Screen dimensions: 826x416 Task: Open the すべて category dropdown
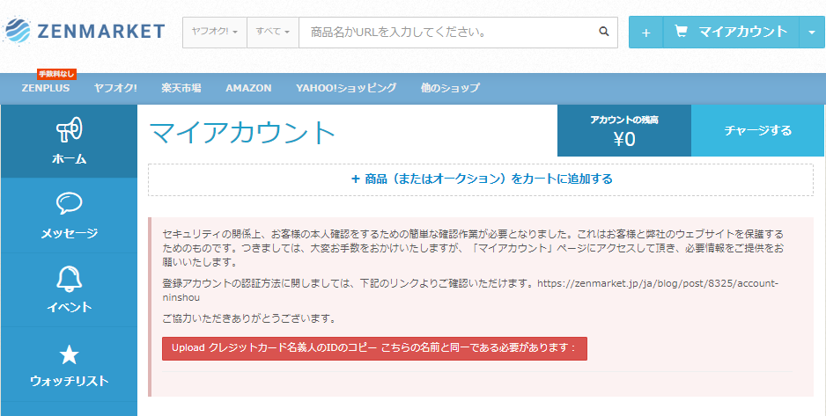coord(273,32)
